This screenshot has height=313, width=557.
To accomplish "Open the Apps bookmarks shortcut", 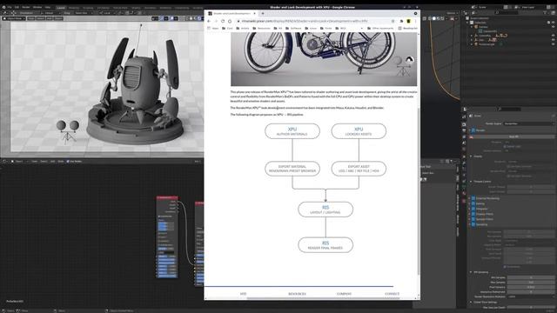I will click(212, 29).
